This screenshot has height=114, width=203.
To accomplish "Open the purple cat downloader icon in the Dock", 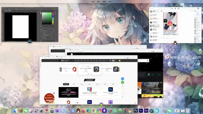I will coord(57,111).
